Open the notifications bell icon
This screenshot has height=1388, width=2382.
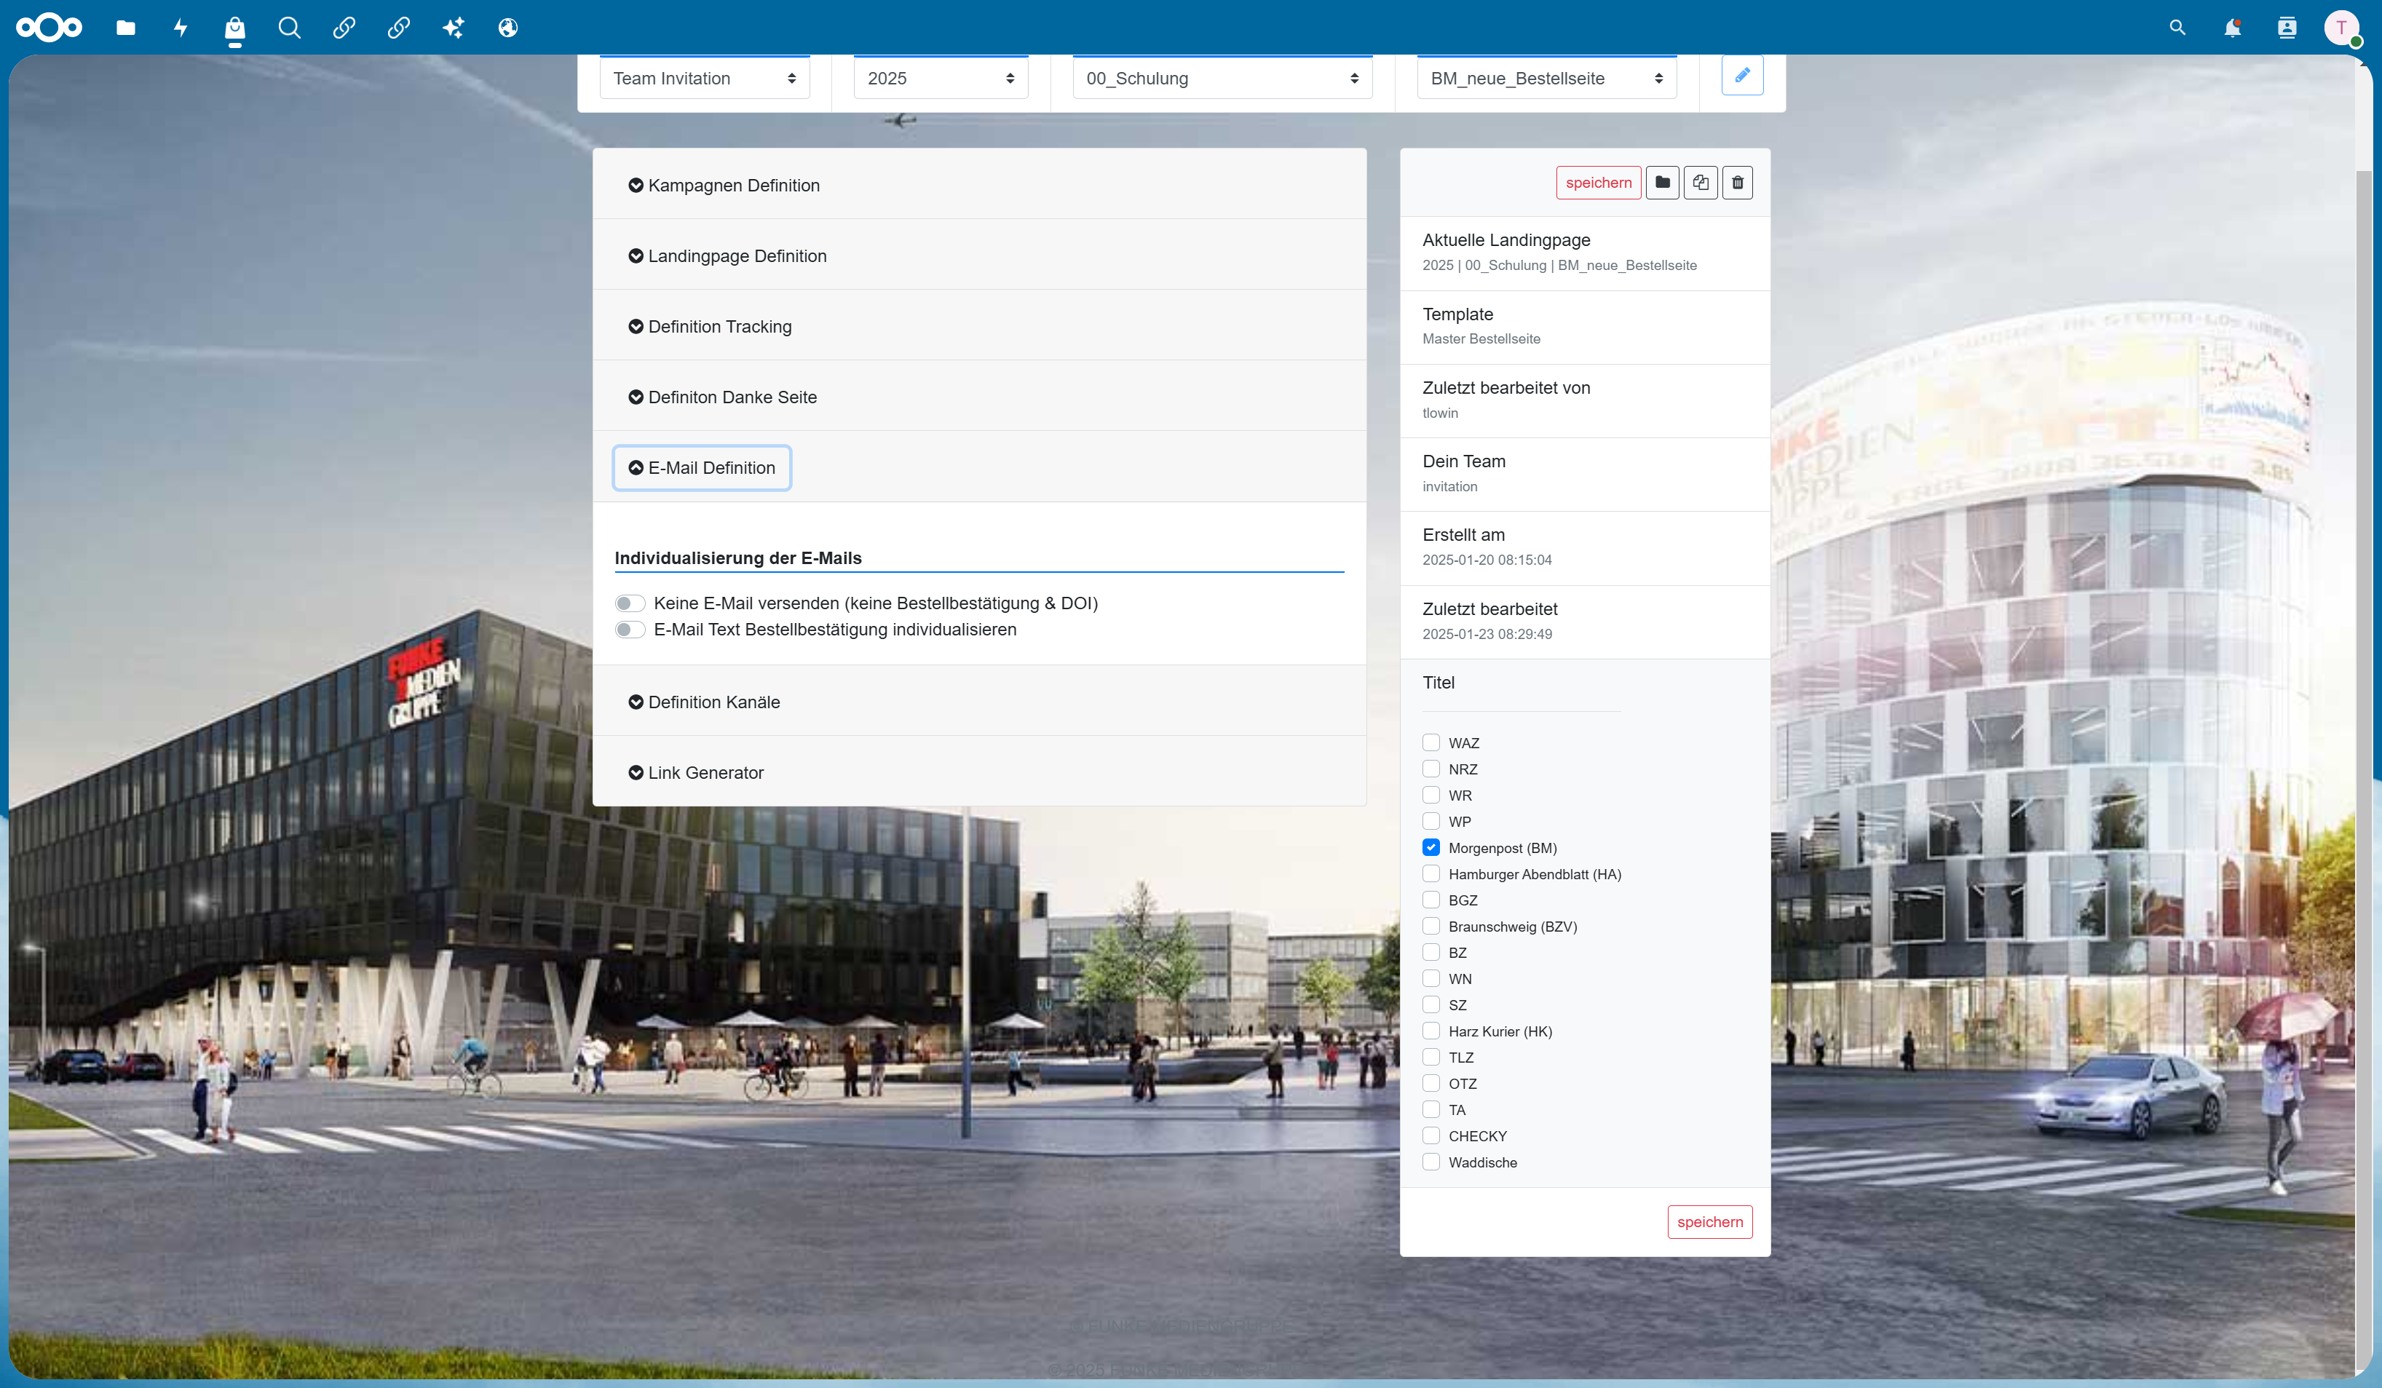[x=2233, y=28]
